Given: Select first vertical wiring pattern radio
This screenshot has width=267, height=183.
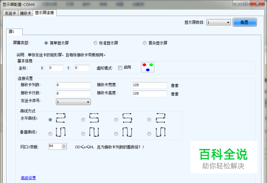Looking at the screenshot, I should coord(50,134).
